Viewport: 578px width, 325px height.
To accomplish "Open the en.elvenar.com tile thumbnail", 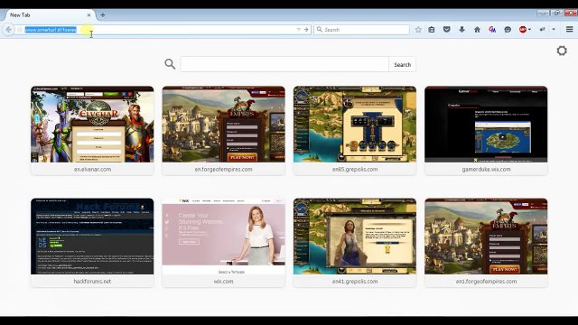I will pos(92,125).
